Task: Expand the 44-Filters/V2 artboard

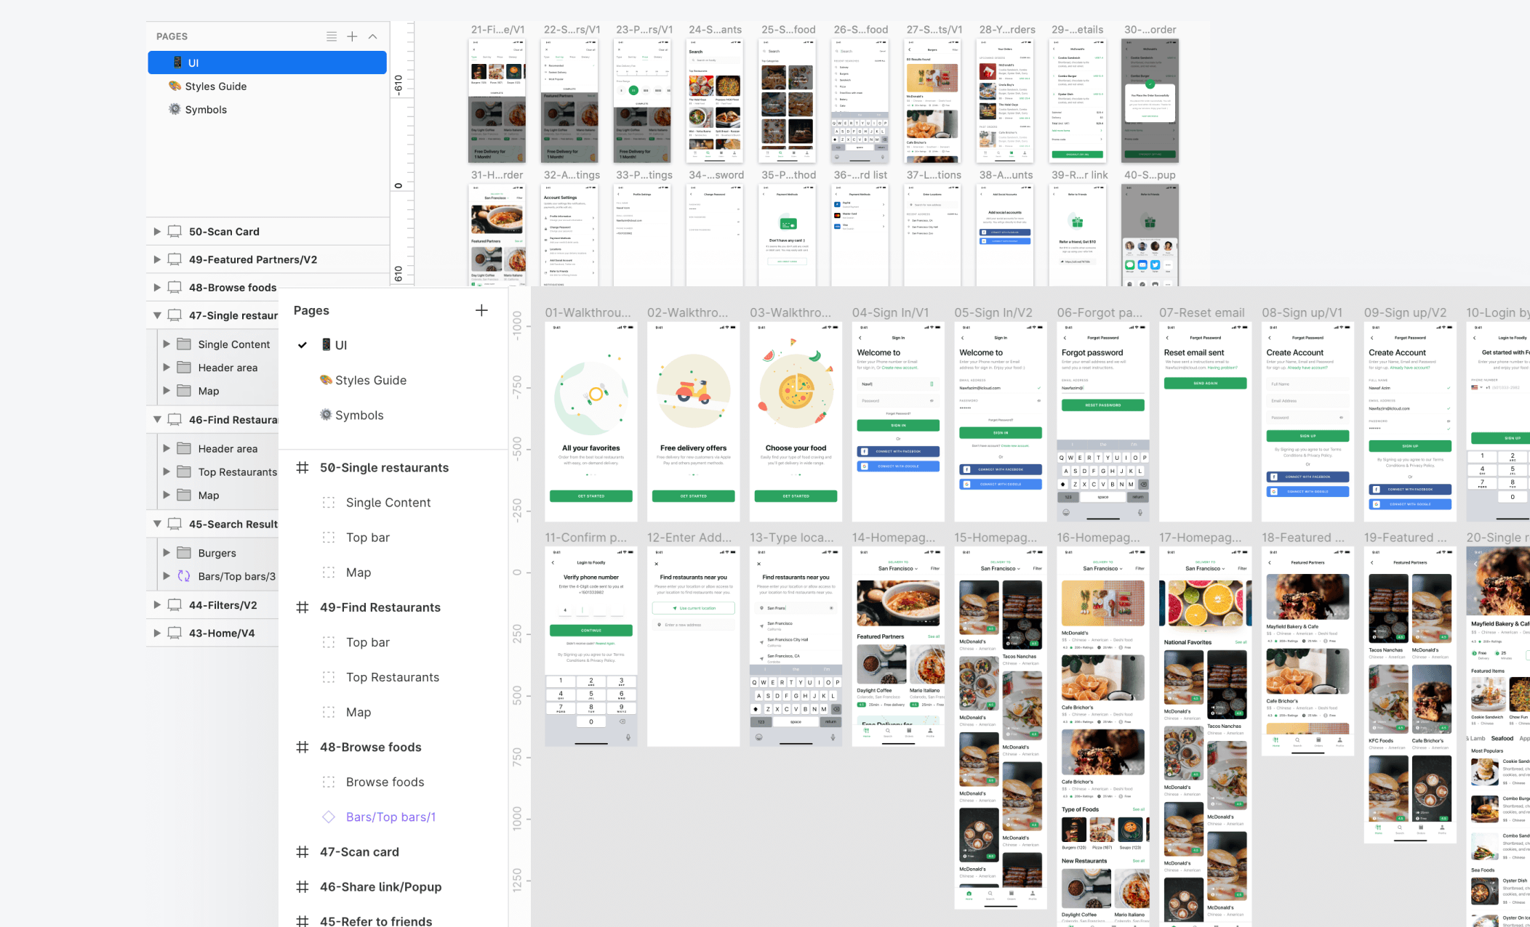Action: click(157, 605)
